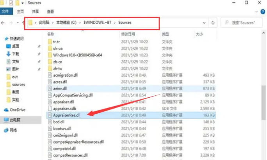Go back with the left arrow
267x160 pixels.
[3, 23]
